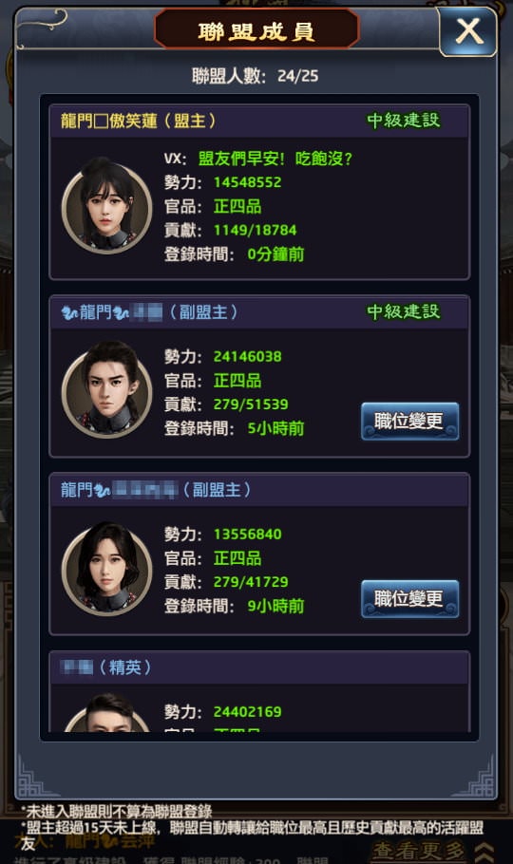Open the first vice-leader's male avatar portrait
Viewport: 513px width, 864px height.
[107, 389]
